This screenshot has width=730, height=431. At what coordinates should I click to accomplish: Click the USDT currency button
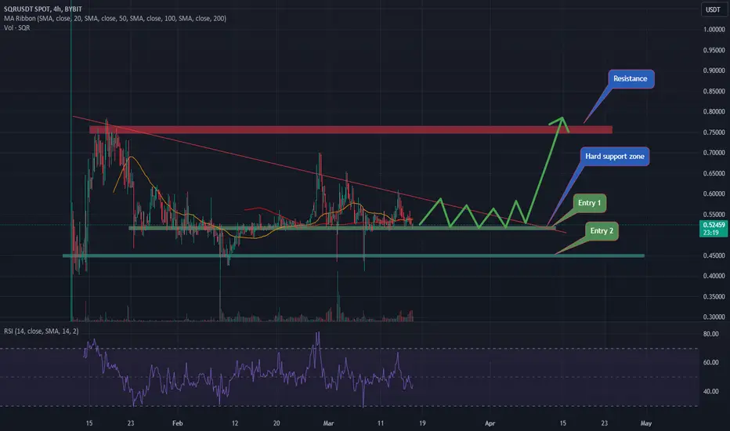[713, 9]
